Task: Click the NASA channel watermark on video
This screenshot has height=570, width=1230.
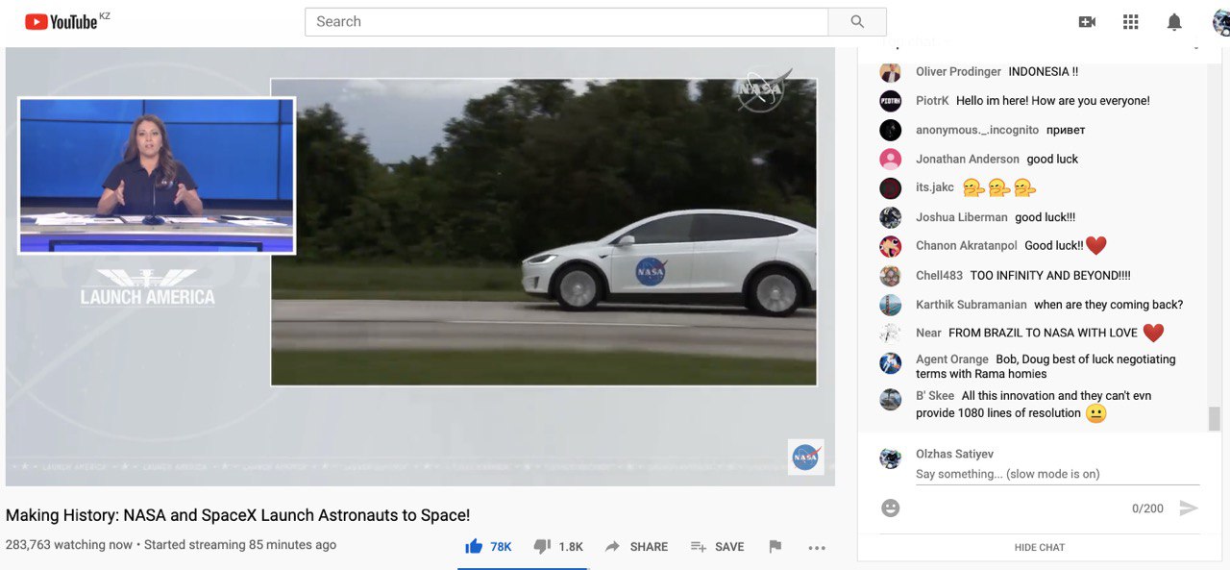Action: pyautogui.click(x=805, y=458)
